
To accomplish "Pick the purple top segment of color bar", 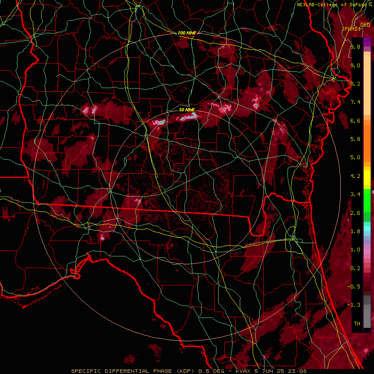I will click(367, 42).
